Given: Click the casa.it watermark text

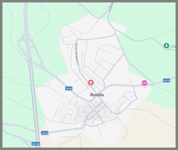Looking at the screenshot, I should coord(97,111).
